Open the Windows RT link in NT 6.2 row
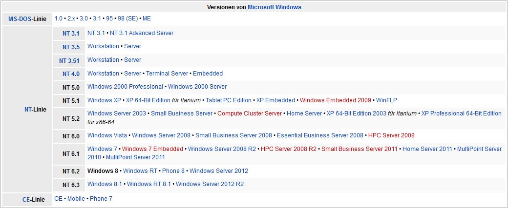The image size is (508, 208). click(x=140, y=171)
